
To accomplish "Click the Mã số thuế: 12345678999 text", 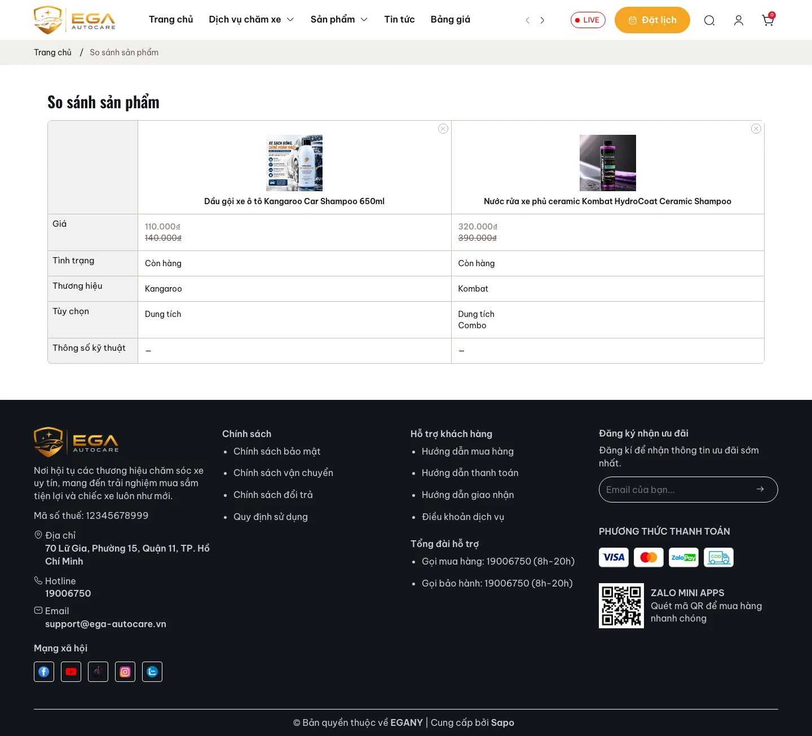I will click(91, 515).
